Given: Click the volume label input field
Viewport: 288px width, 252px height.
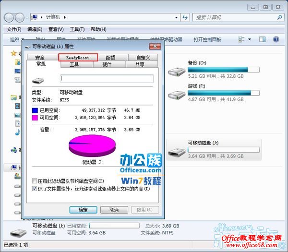Looking at the screenshot, I should pyautogui.click(x=107, y=79).
